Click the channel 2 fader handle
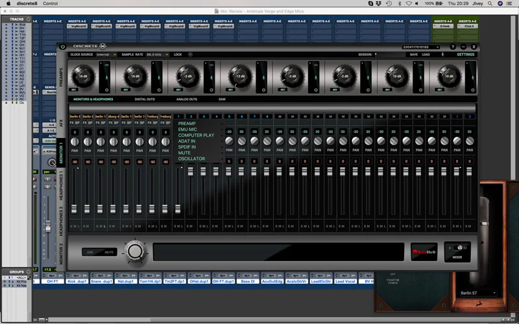519x324 pixels. pyautogui.click(x=190, y=171)
